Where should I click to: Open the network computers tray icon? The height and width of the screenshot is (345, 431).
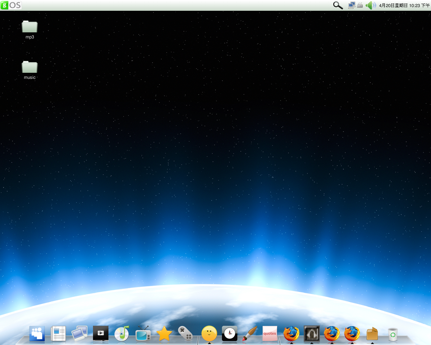pyautogui.click(x=352, y=5)
